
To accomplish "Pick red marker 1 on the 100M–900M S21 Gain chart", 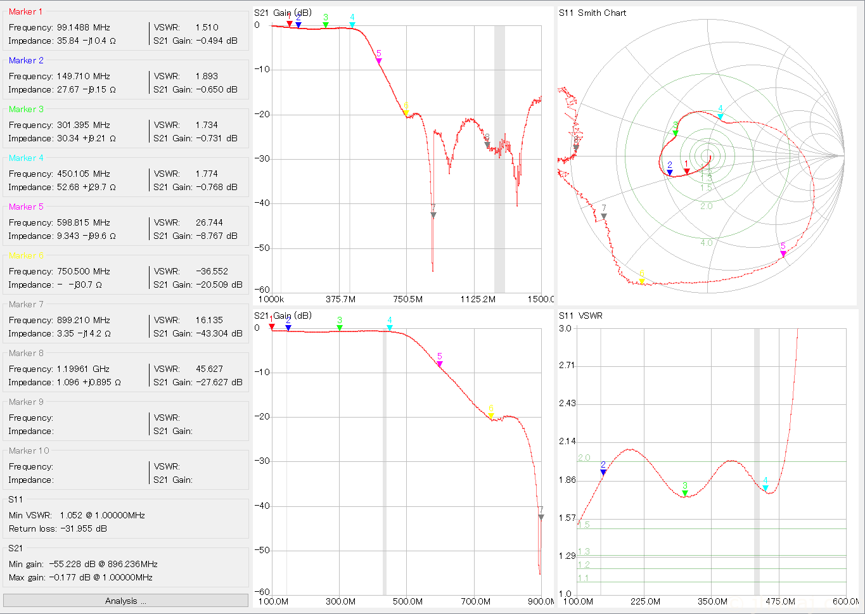I will (272, 327).
